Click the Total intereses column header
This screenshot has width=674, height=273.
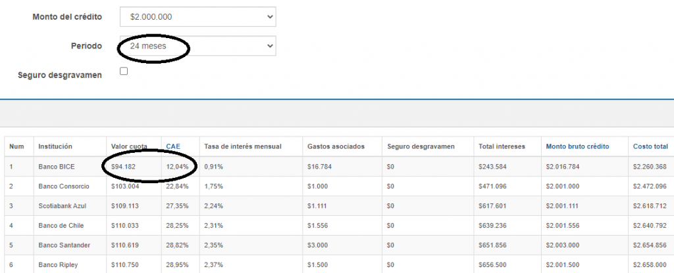point(502,146)
